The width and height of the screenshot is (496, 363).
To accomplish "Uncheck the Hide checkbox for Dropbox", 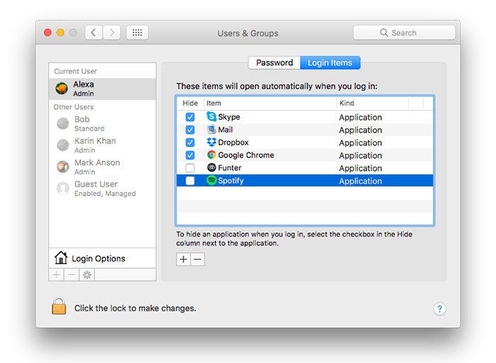I will pyautogui.click(x=190, y=143).
